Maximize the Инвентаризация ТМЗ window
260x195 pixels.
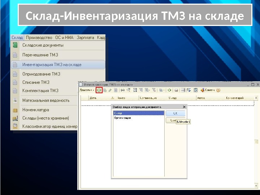(x=253, y=84)
